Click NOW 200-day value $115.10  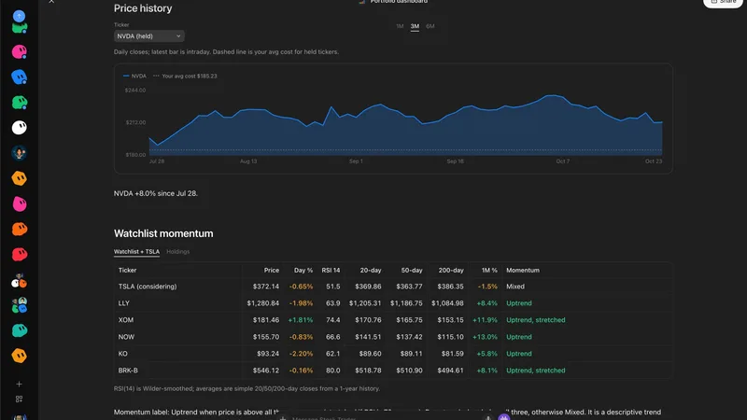[450, 337]
